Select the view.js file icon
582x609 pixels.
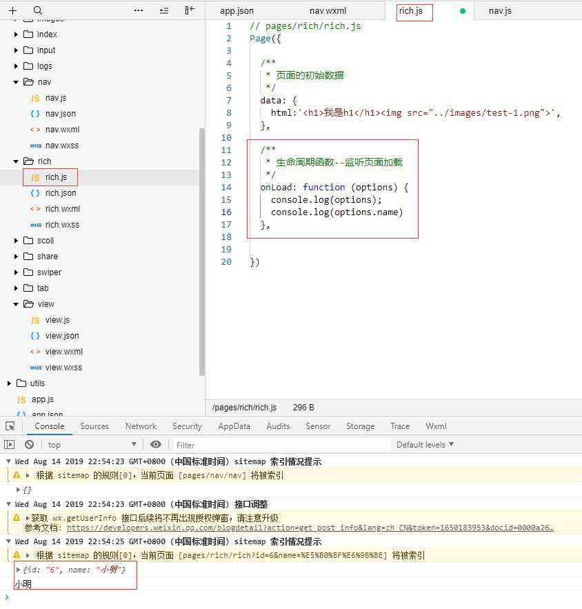point(35,320)
